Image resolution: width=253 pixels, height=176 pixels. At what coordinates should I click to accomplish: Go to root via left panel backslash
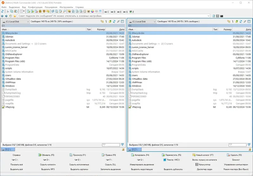[x=106, y=21]
